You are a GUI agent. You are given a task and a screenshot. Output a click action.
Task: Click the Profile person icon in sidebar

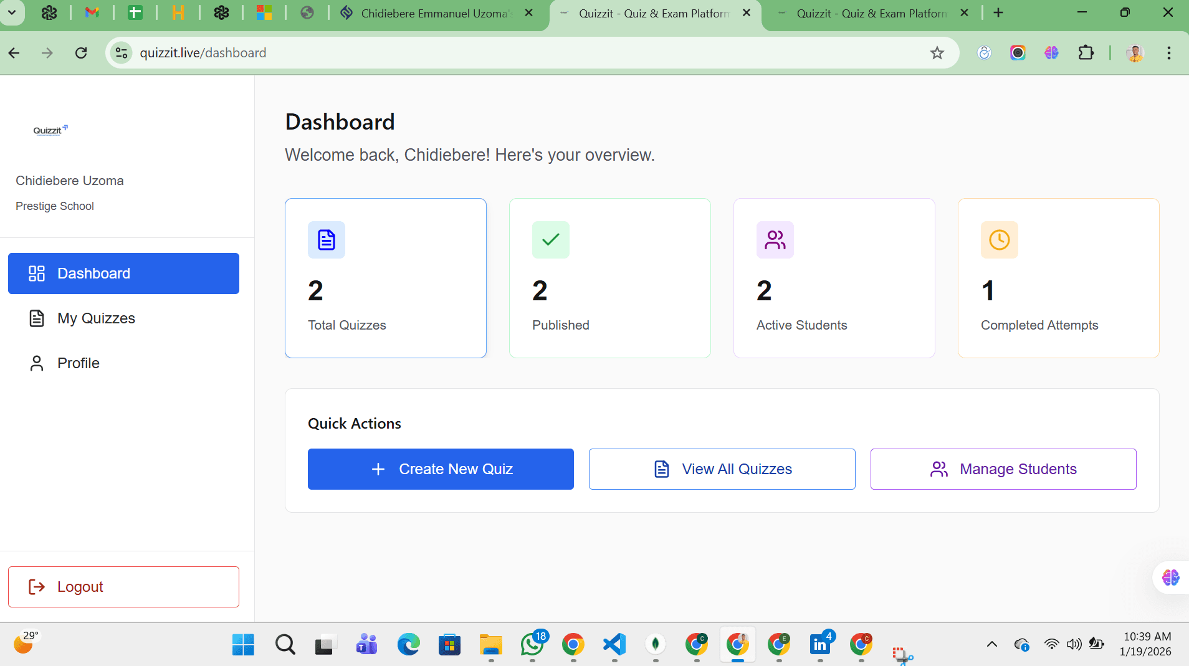36,363
